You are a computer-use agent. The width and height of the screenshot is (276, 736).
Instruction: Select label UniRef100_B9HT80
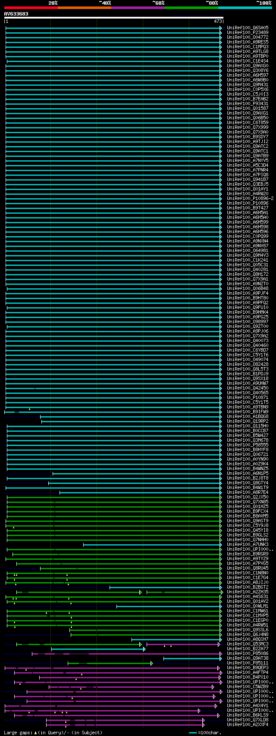tap(248, 298)
